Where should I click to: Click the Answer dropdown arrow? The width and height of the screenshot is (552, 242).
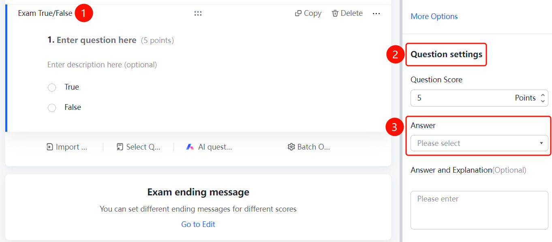pos(541,143)
